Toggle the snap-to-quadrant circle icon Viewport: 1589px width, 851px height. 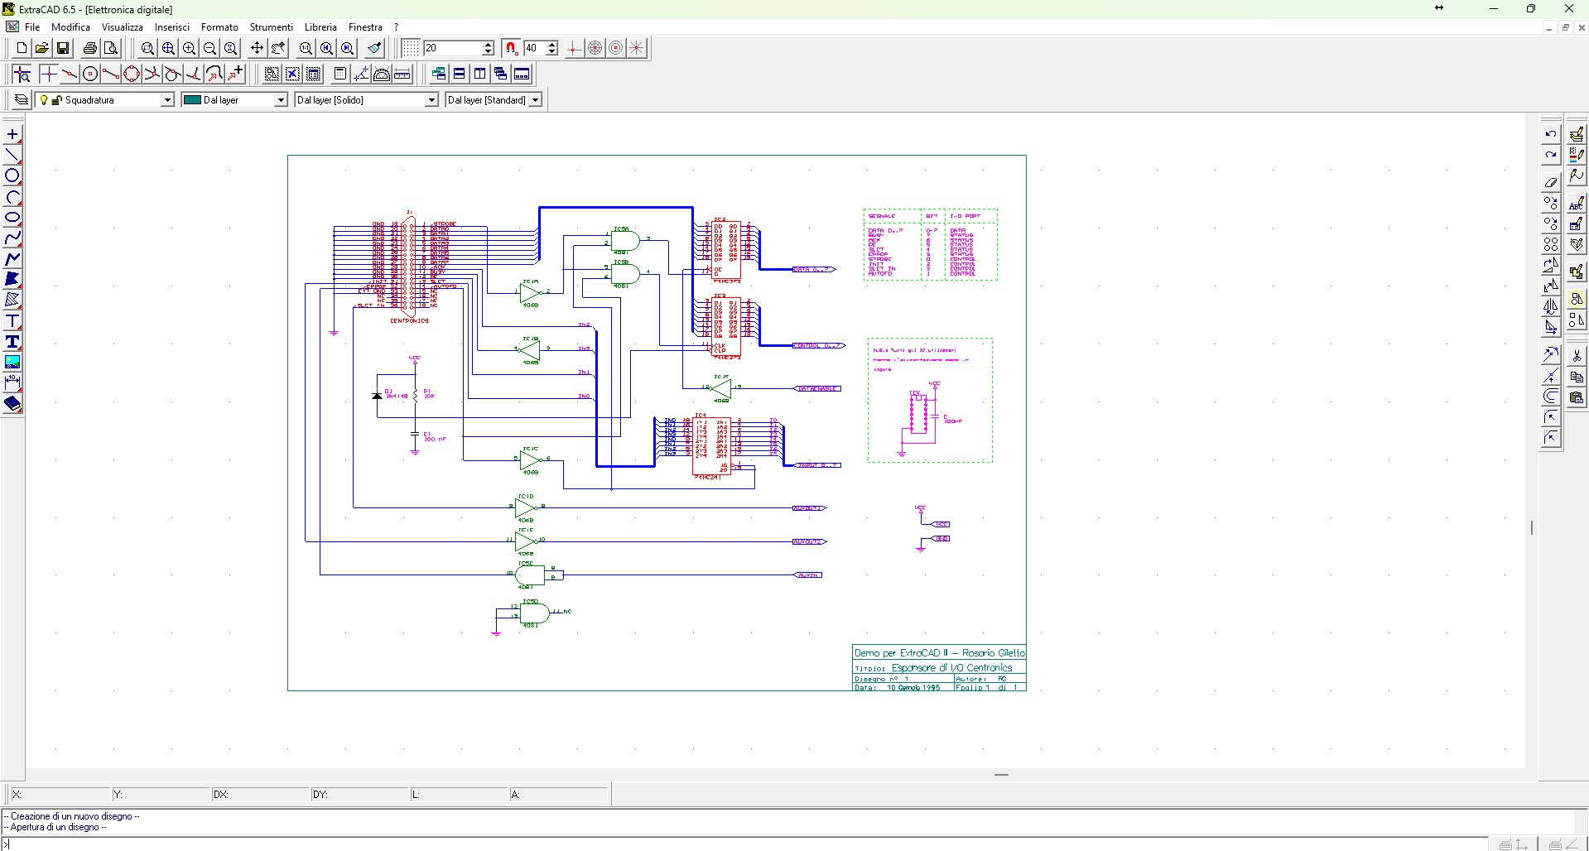click(x=132, y=74)
